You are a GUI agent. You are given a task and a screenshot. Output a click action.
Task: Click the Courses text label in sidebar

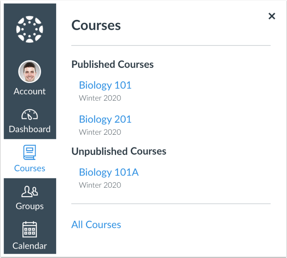(x=30, y=168)
